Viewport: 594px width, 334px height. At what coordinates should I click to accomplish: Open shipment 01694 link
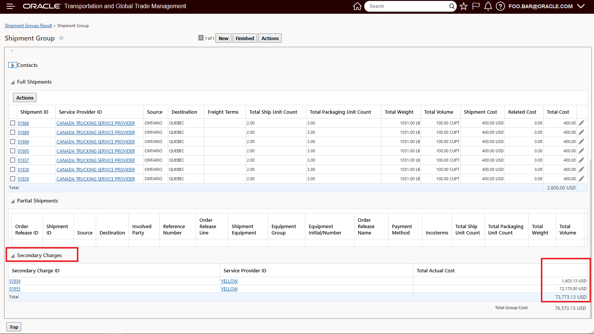(x=23, y=142)
